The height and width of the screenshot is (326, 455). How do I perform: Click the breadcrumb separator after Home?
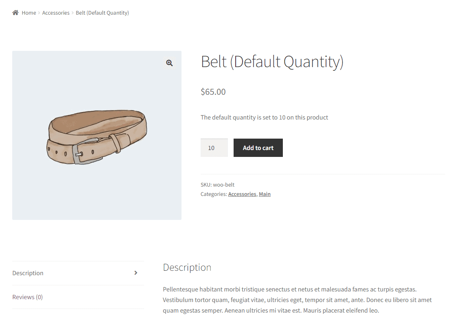(39, 13)
